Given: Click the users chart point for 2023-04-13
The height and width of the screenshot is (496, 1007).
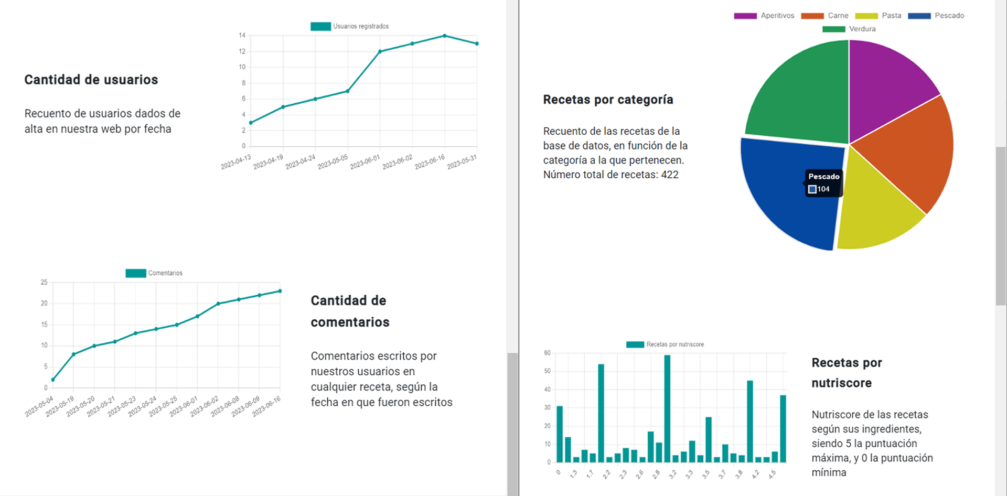Looking at the screenshot, I should (251, 123).
